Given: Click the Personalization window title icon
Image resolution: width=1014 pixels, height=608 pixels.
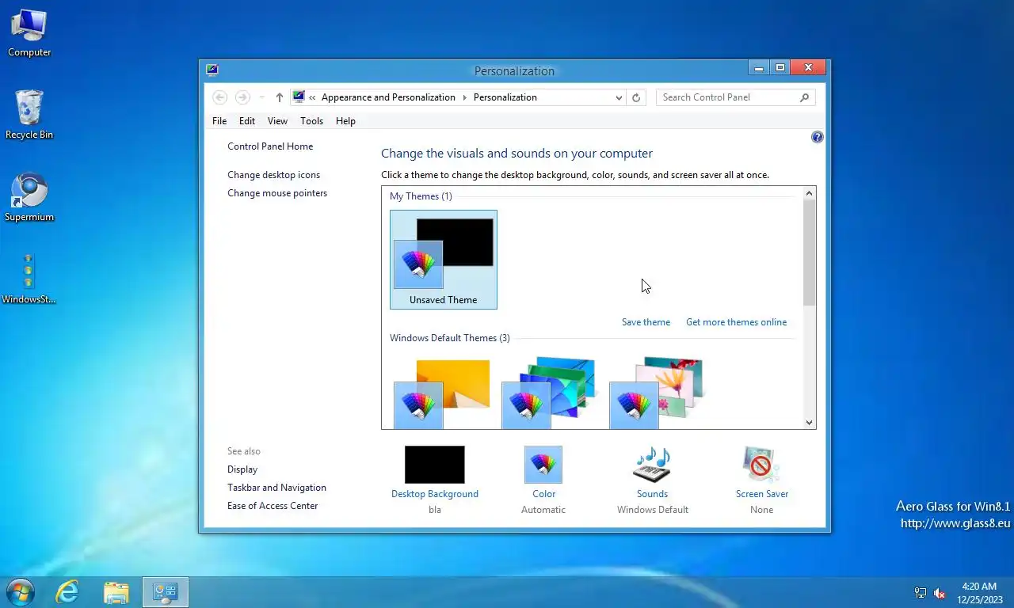Looking at the screenshot, I should pyautogui.click(x=212, y=70).
